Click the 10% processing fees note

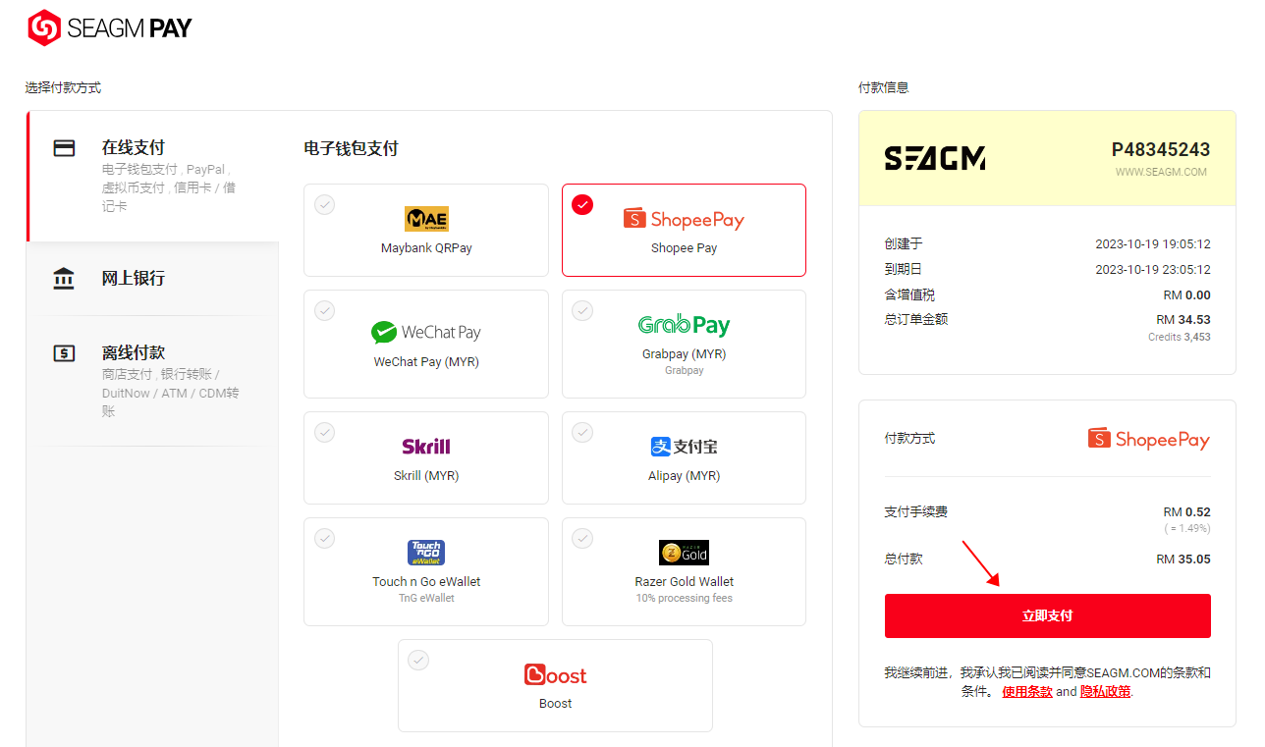(x=684, y=598)
